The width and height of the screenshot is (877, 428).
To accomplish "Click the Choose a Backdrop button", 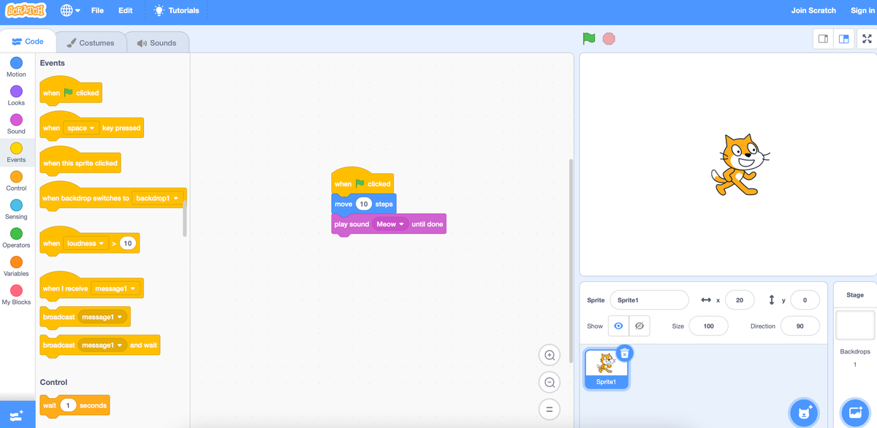I will 854,413.
